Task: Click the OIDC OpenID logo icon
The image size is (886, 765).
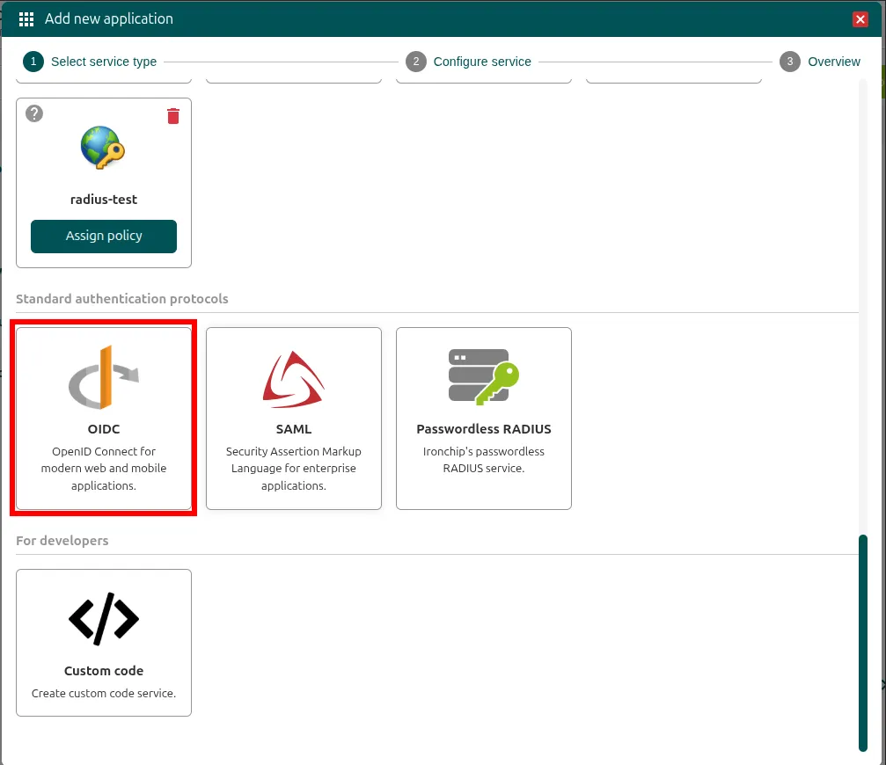Action: pyautogui.click(x=104, y=377)
